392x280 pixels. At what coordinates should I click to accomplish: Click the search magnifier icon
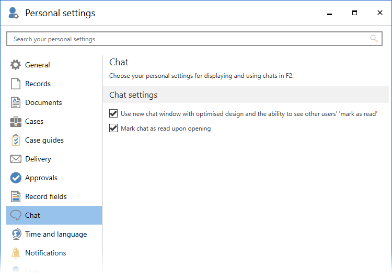(374, 39)
